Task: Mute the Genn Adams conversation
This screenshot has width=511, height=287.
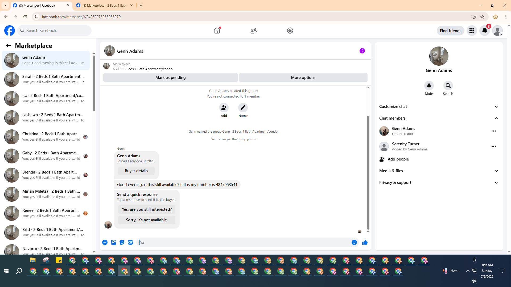Action: point(429,86)
